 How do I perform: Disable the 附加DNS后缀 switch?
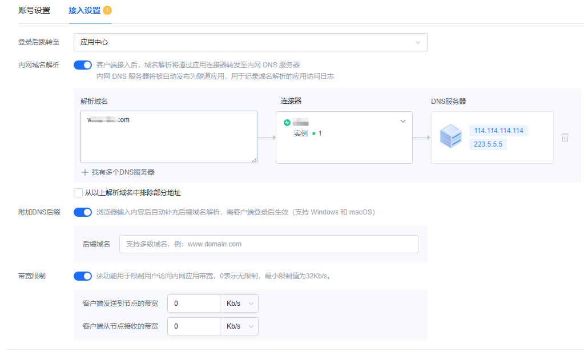pos(83,212)
